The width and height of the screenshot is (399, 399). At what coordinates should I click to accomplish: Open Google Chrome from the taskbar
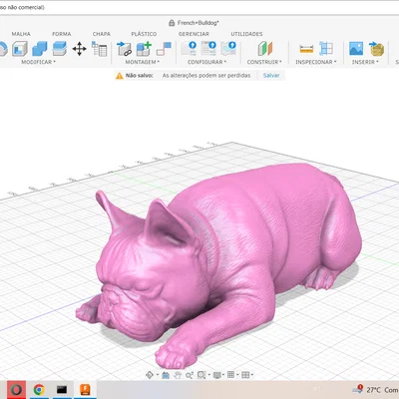click(39, 389)
